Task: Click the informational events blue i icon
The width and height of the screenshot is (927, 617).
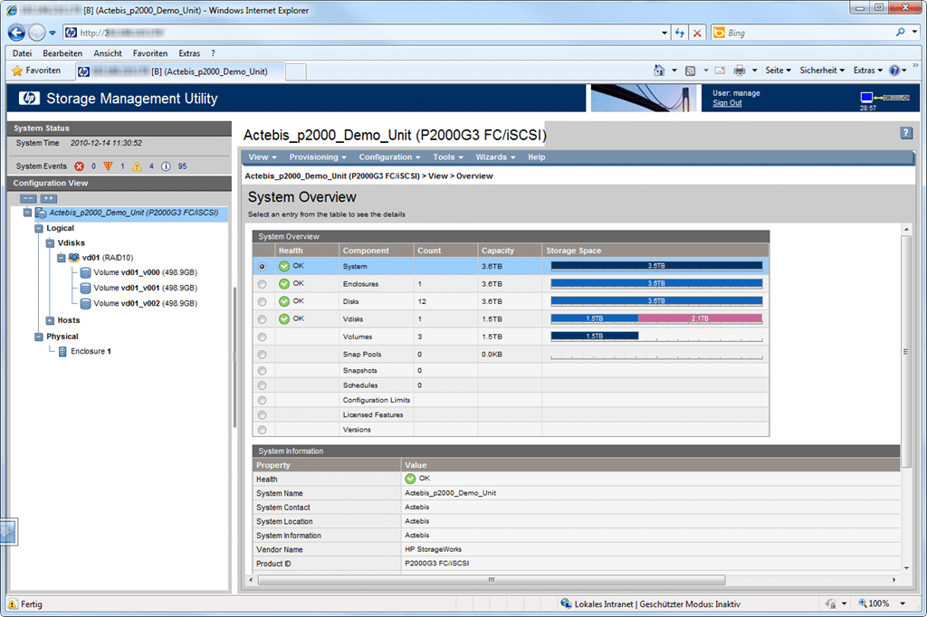Action: click(167, 166)
